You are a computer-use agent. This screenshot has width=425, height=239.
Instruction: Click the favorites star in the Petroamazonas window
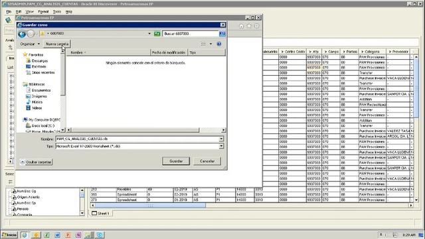(x=249, y=26)
